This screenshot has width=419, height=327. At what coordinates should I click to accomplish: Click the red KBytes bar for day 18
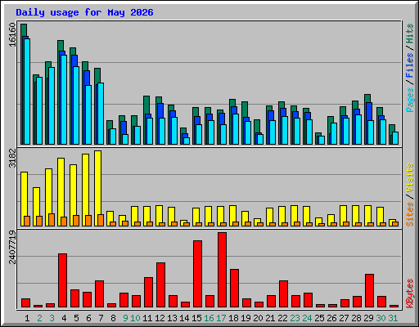(235, 289)
